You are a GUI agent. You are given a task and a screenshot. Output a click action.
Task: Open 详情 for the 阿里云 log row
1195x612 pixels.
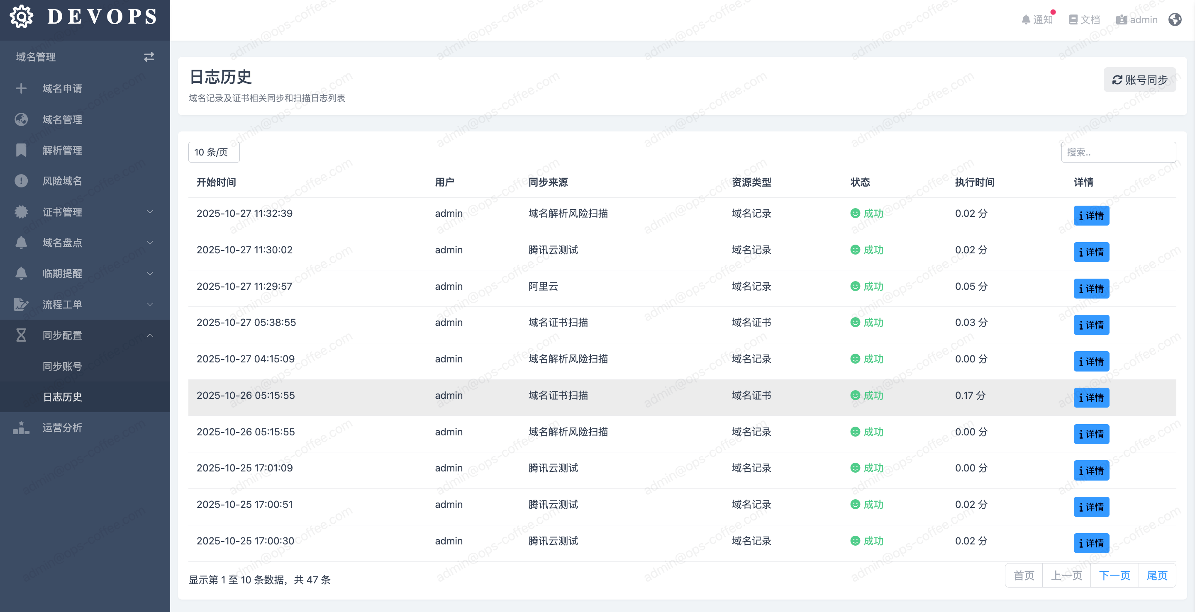click(x=1091, y=289)
